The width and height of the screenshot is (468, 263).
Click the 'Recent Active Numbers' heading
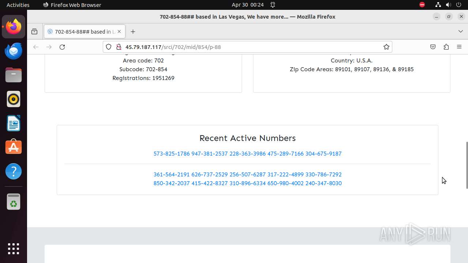(x=248, y=138)
